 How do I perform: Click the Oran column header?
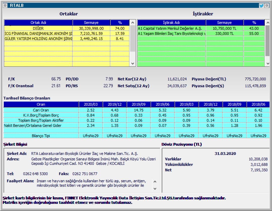41,104
